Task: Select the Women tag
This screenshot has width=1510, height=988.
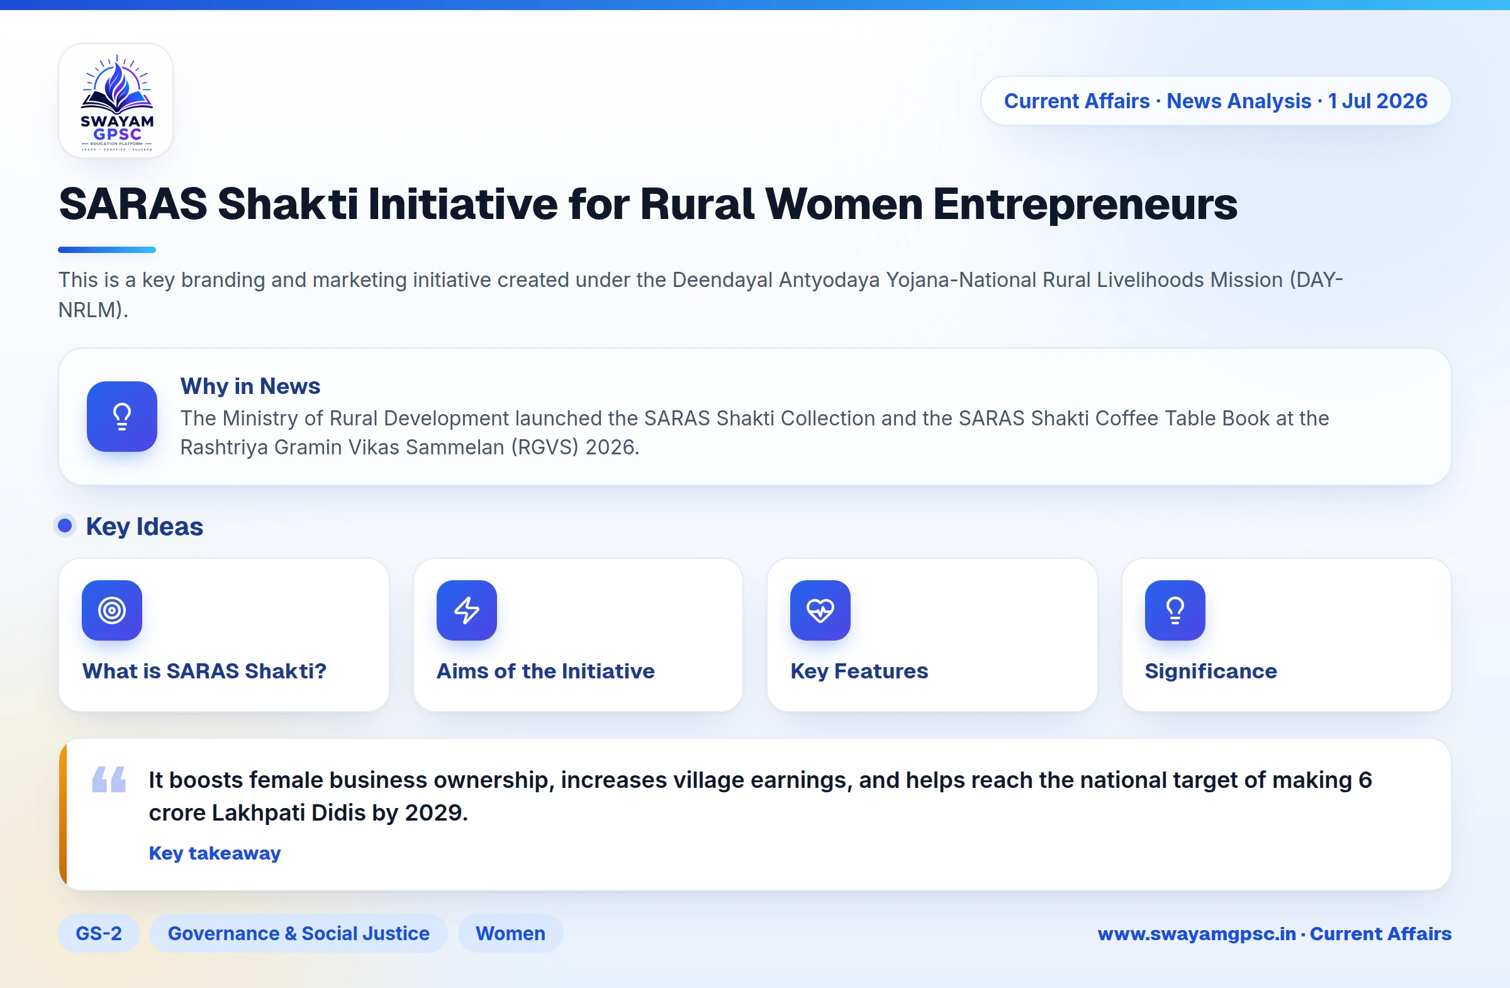Action: [510, 933]
